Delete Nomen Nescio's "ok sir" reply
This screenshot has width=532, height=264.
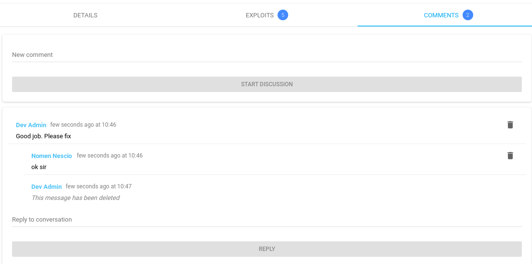pos(510,156)
